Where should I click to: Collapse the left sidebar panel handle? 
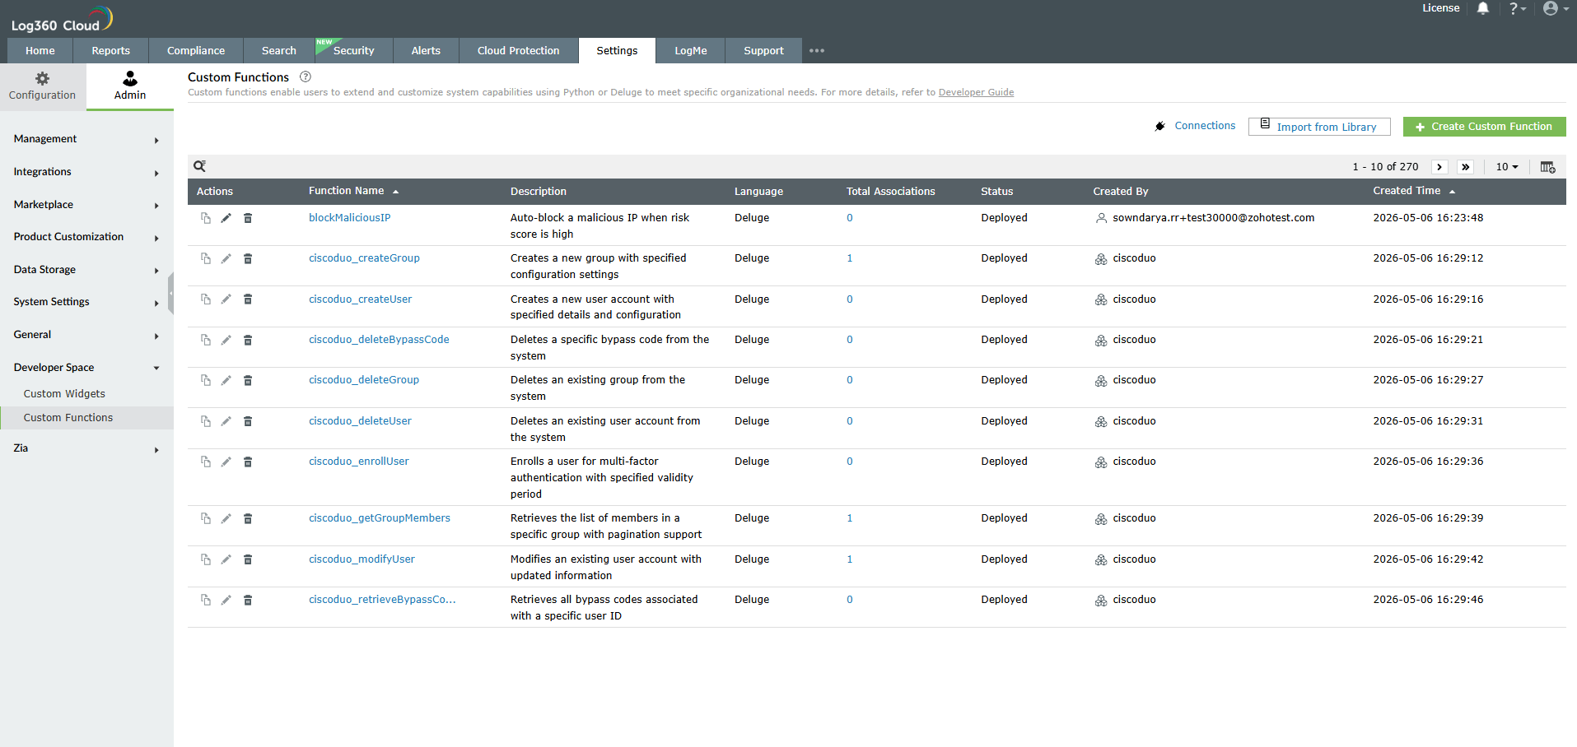[x=170, y=293]
